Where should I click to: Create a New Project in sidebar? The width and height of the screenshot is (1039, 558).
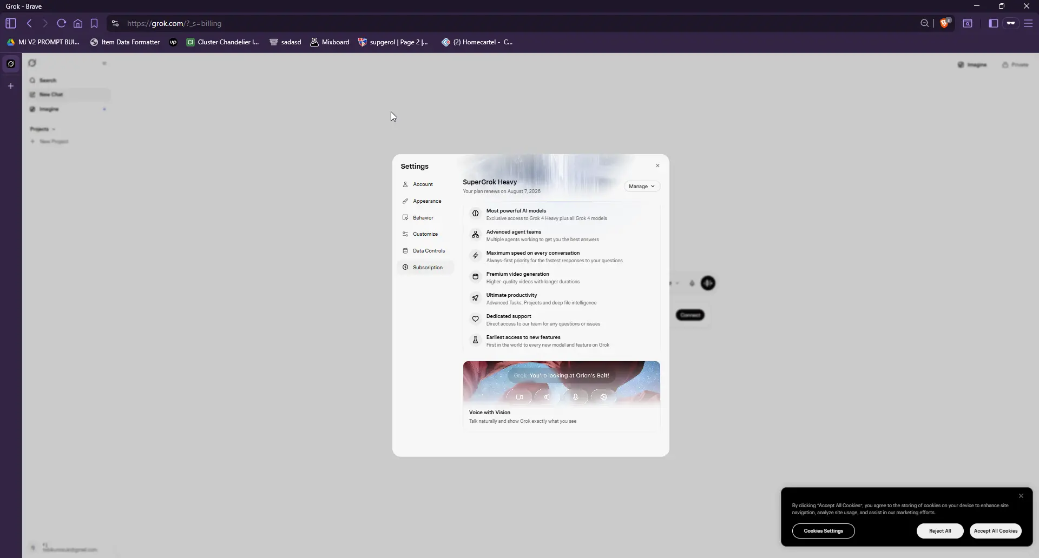pos(49,142)
